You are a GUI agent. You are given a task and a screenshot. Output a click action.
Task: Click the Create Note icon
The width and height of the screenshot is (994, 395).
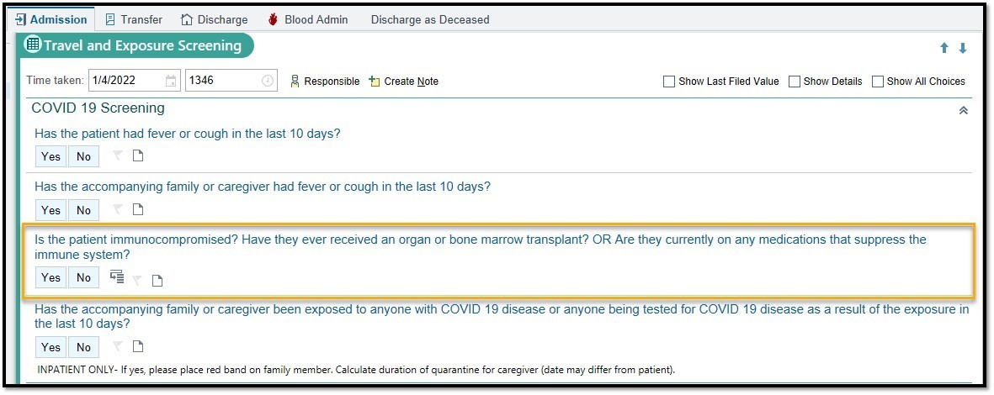pos(375,82)
